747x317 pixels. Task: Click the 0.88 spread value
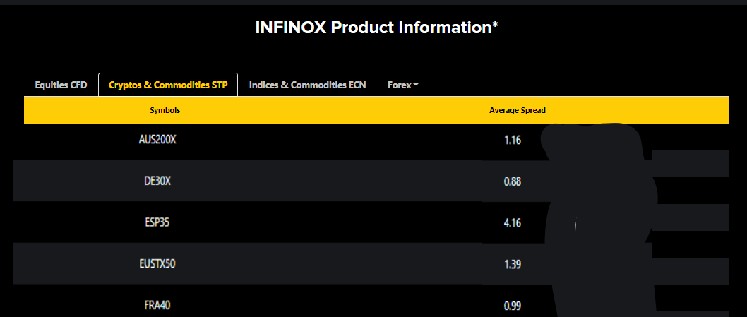point(513,181)
